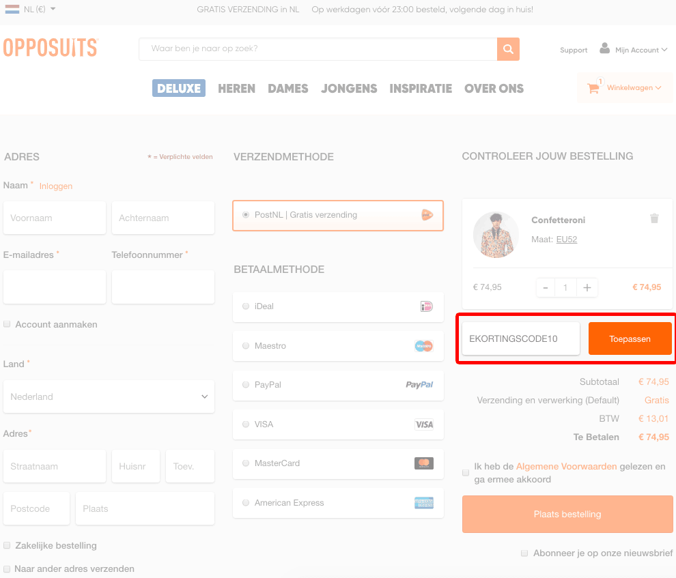The width and height of the screenshot is (676, 578).
Task: Click the Postcode input field
Action: [x=36, y=508]
